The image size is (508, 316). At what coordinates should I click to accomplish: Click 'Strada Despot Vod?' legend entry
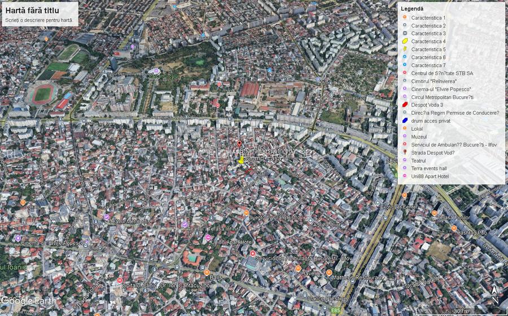pos(433,153)
